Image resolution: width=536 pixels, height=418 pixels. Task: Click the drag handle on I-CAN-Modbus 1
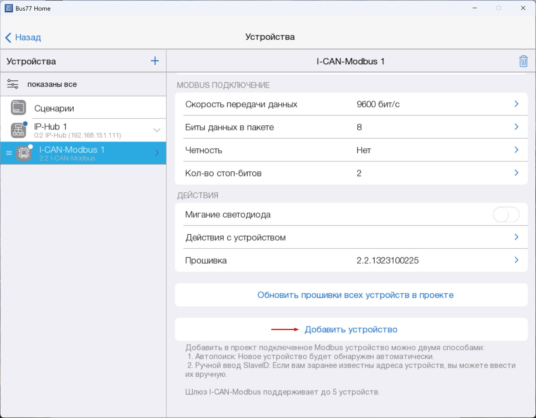[x=9, y=153]
